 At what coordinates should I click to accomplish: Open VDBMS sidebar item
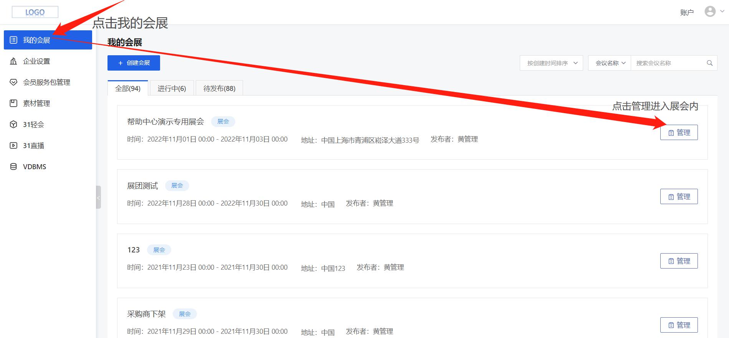48,167
